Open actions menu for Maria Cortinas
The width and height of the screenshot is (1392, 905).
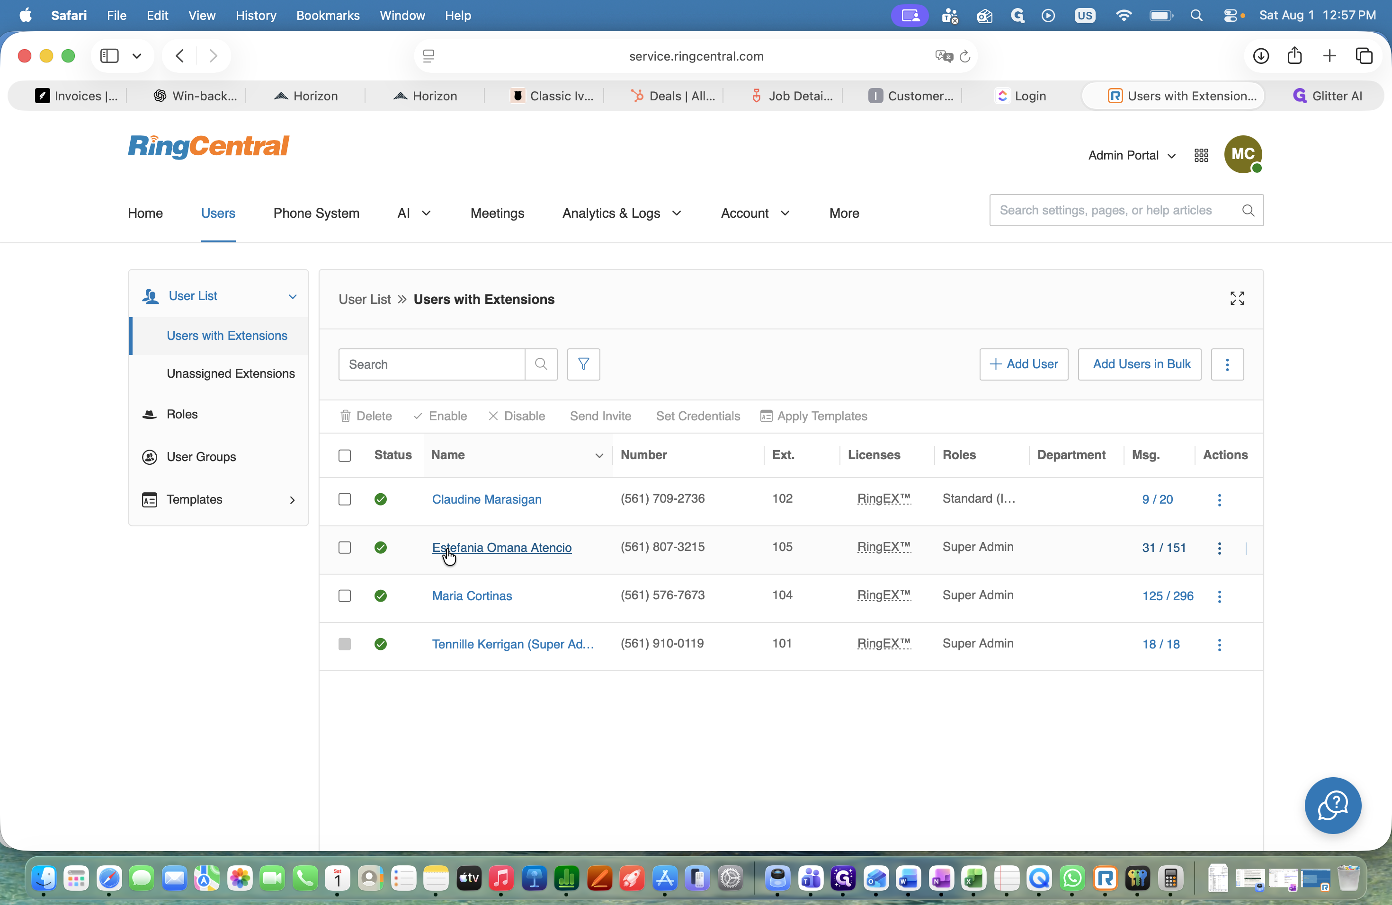pos(1220,596)
